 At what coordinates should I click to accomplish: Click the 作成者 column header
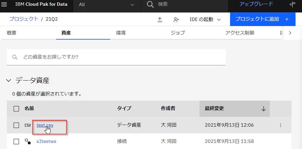click(168, 108)
